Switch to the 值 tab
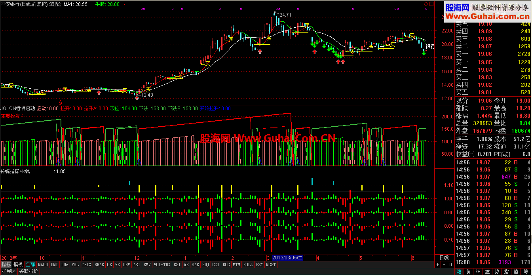Image resolution: width=532 pixels, height=276 pixels. click(x=516, y=272)
